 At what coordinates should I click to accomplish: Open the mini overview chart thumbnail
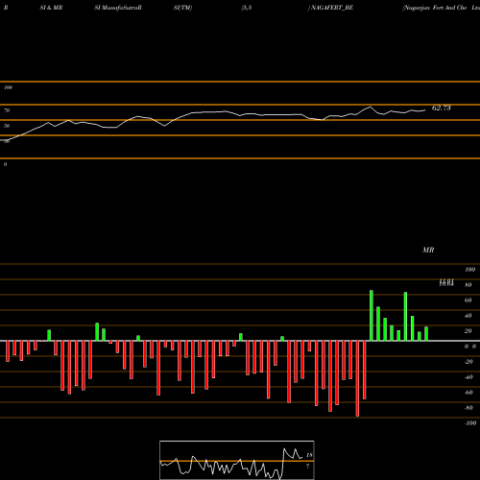point(237,460)
